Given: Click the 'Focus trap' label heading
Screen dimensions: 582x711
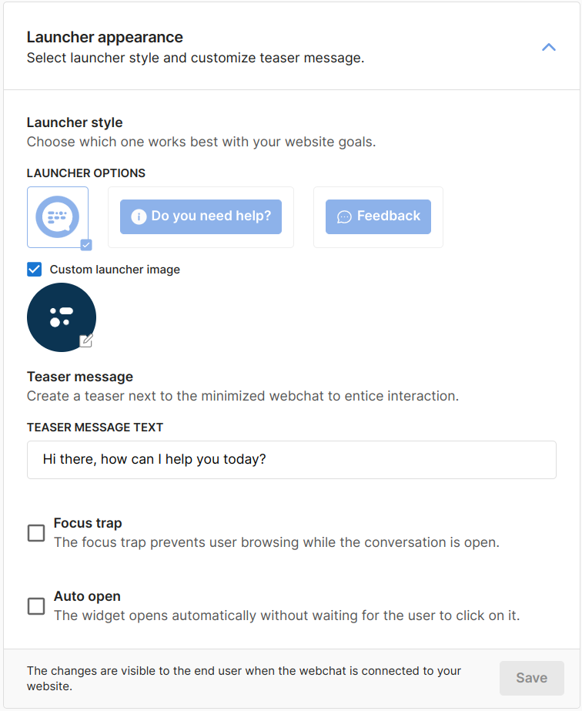Looking at the screenshot, I should 88,523.
